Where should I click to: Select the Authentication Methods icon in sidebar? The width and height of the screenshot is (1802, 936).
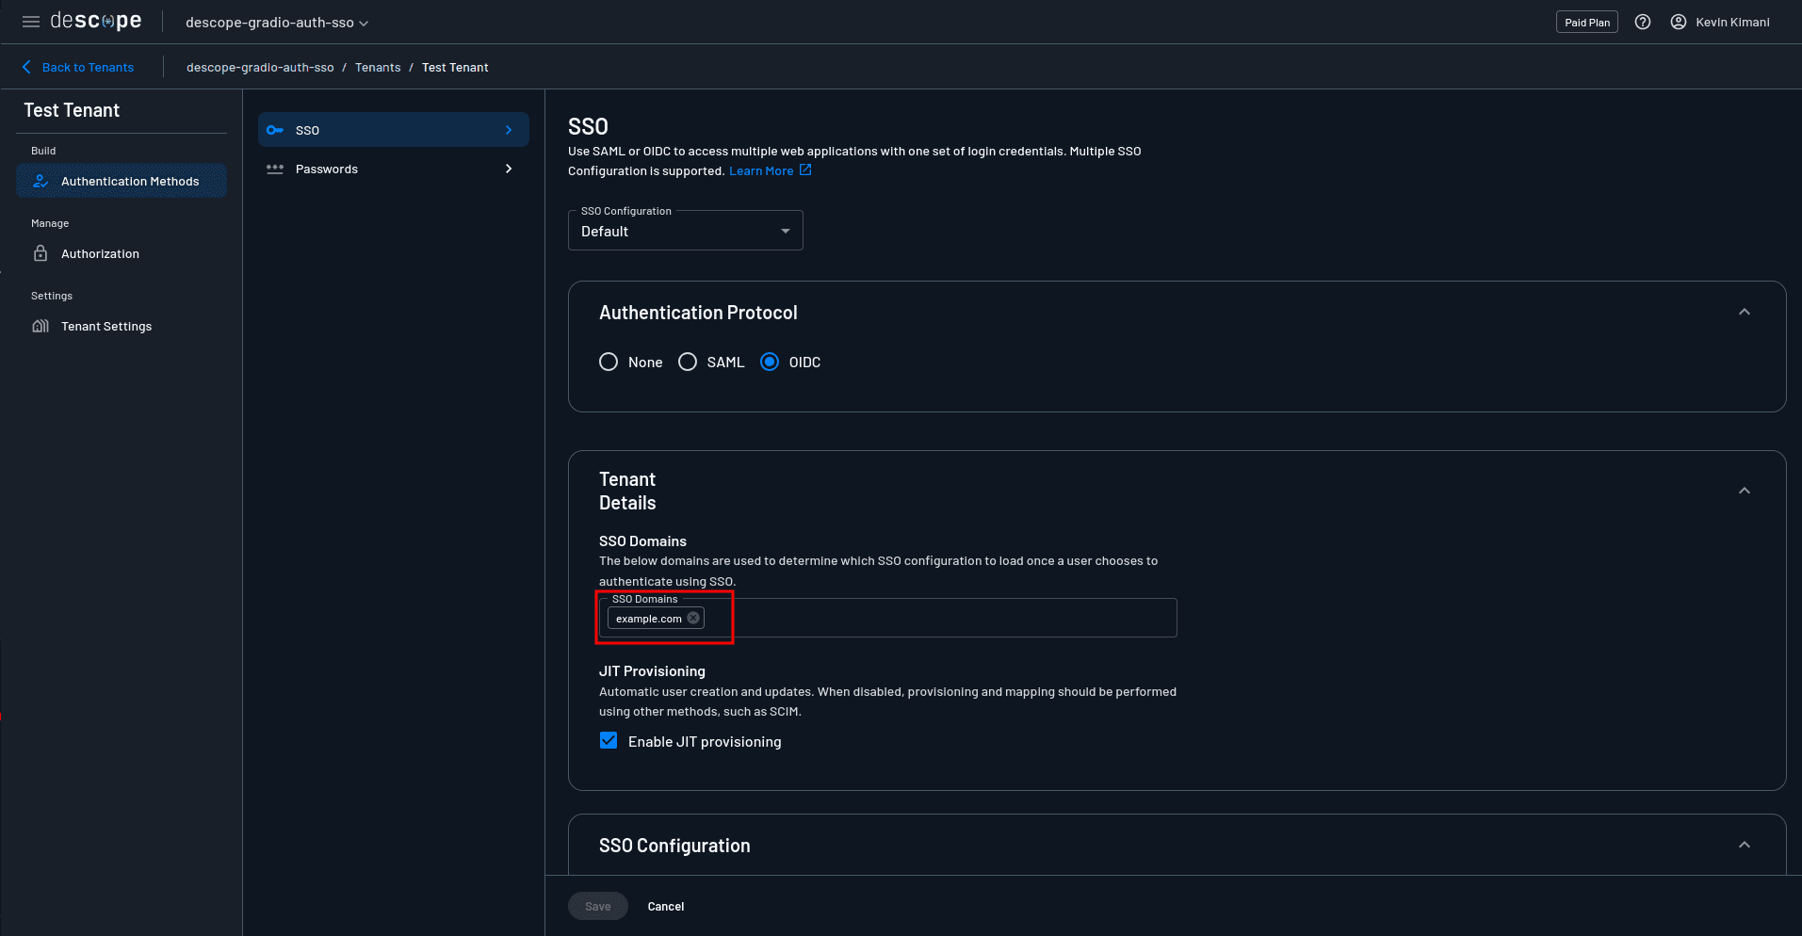[x=41, y=181]
